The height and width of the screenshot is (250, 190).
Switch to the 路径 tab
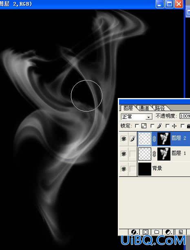160,108
